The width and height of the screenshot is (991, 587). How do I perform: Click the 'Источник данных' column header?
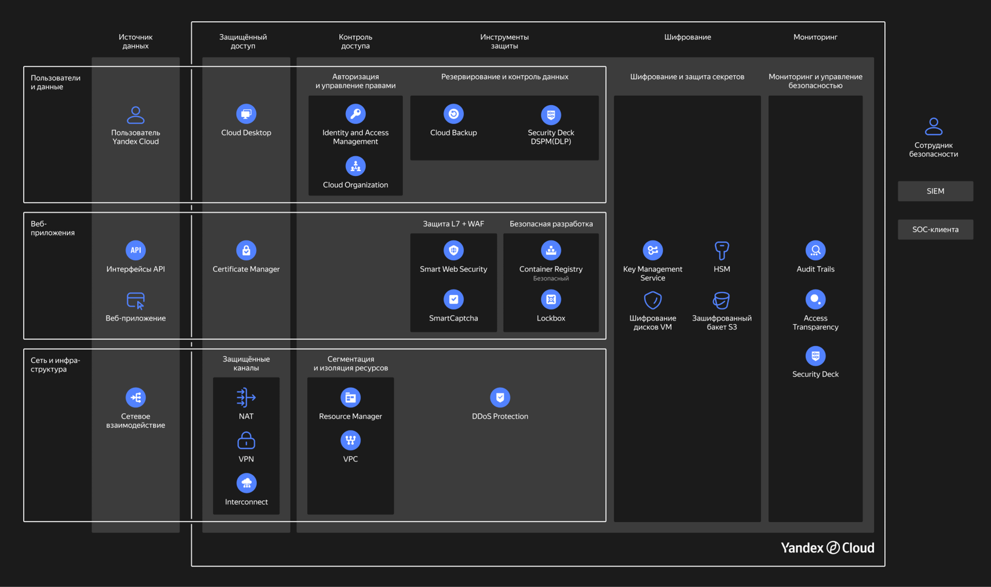(135, 41)
